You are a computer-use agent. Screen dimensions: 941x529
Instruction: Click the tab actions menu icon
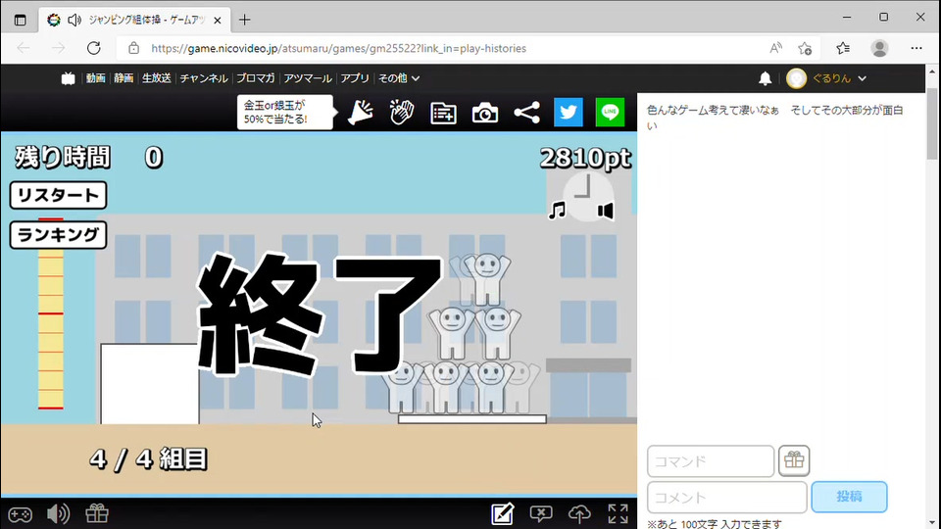point(20,20)
